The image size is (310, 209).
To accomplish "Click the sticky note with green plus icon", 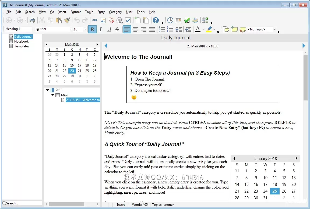I will tap(234, 29).
